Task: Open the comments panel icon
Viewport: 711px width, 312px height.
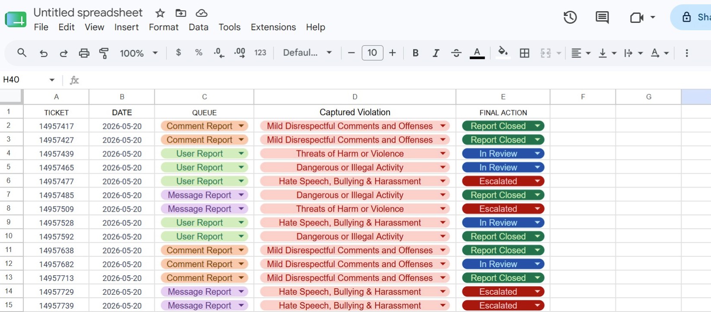Action: (602, 17)
